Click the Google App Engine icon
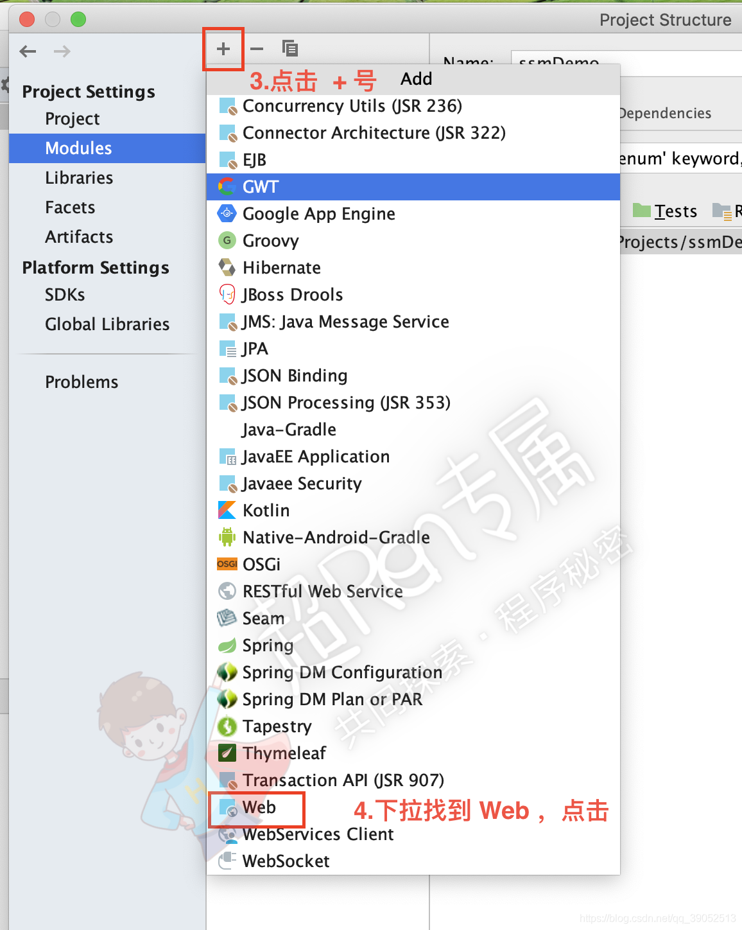This screenshot has height=930, width=742. pyautogui.click(x=227, y=213)
